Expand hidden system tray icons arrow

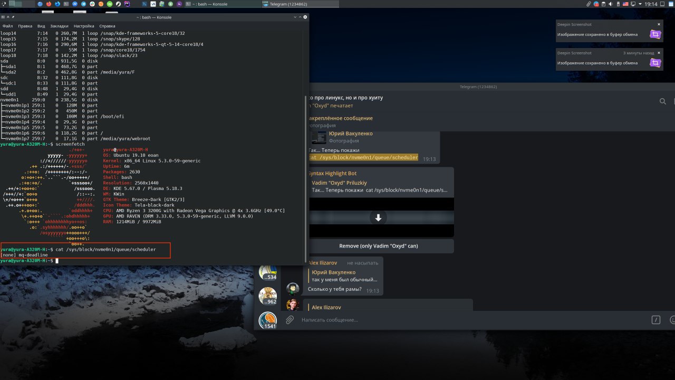[x=640, y=4]
